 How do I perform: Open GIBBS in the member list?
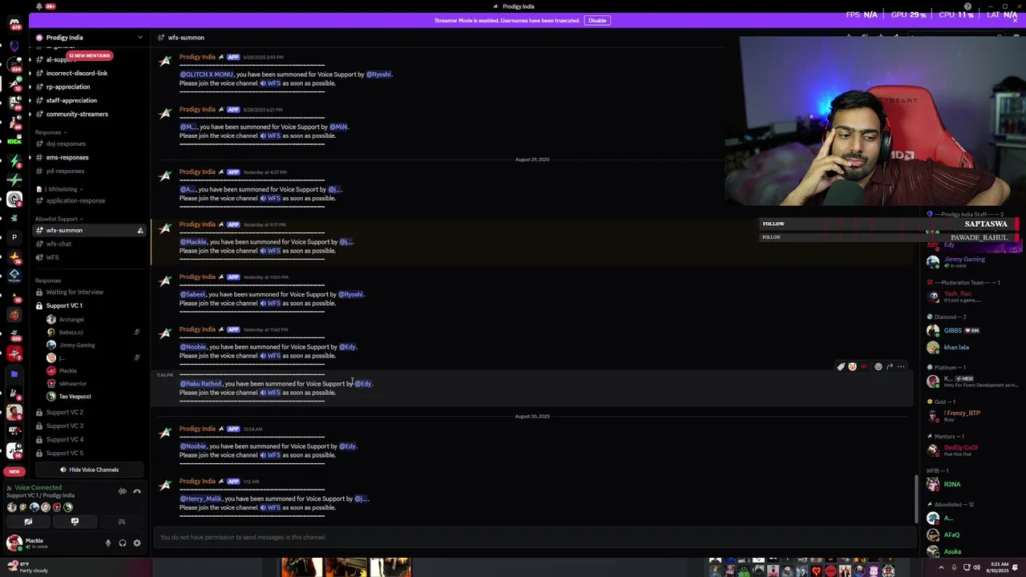[x=952, y=330]
